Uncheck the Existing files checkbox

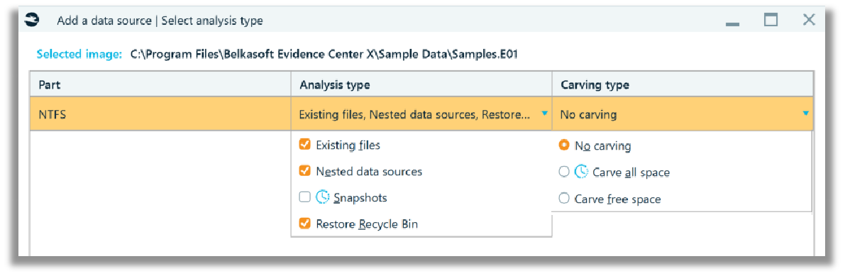tap(304, 145)
